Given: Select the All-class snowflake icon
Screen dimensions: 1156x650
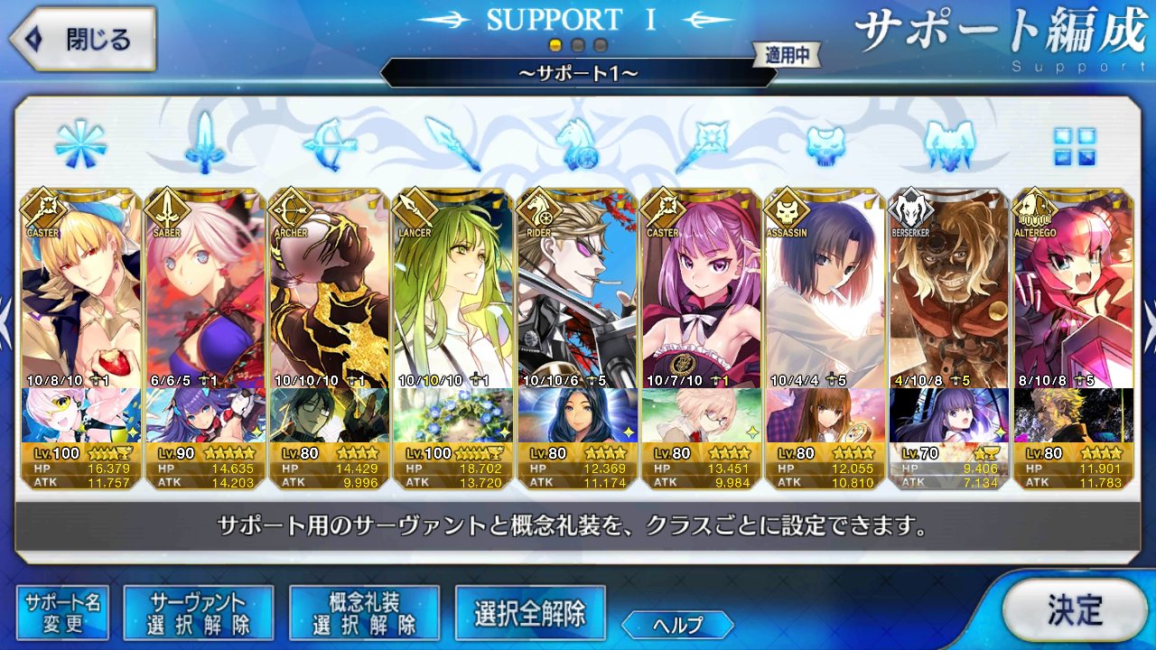Looking at the screenshot, I should (80, 144).
